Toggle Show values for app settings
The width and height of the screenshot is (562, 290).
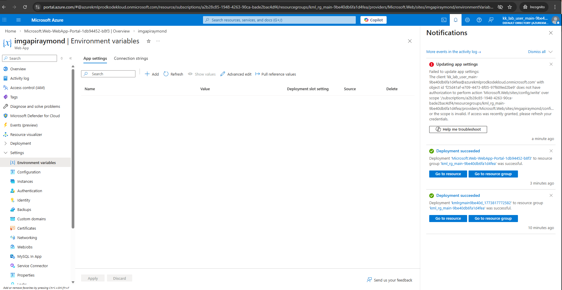tap(202, 74)
